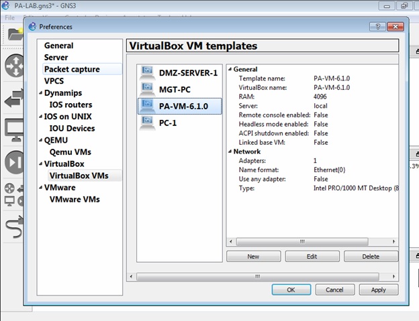Open the Preferences help question-mark button
This screenshot has width=419, height=321.
(377, 27)
